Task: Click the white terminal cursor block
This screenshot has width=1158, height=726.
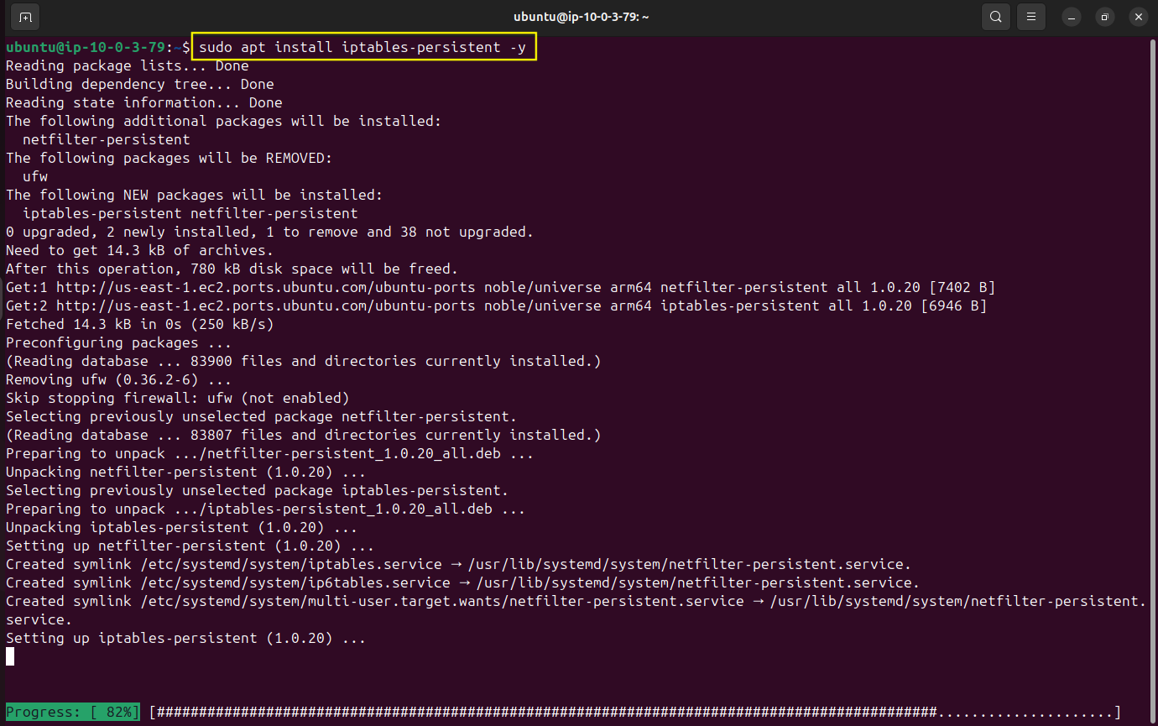Action: (x=10, y=656)
